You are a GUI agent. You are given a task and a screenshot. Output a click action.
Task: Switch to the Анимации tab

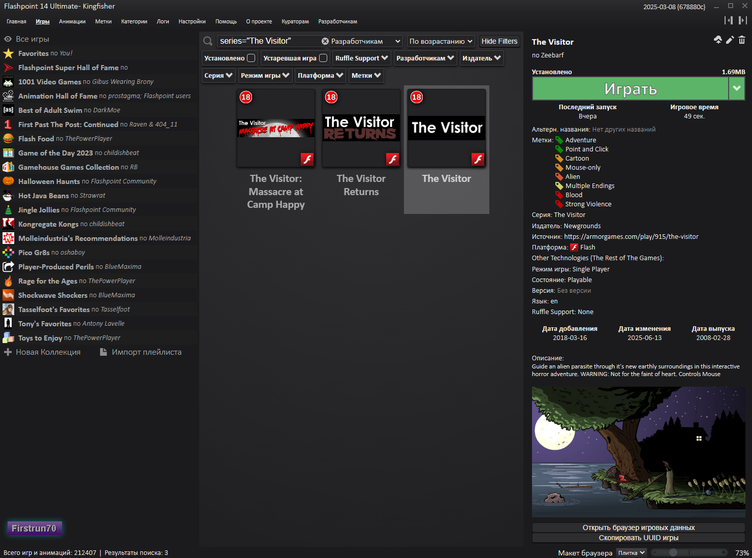click(72, 21)
